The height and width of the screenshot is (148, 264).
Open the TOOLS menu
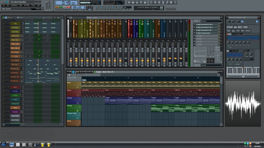point(33,5)
